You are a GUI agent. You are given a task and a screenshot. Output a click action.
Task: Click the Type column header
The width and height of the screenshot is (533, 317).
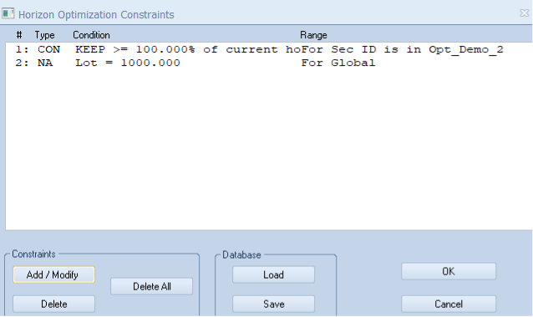44,35
